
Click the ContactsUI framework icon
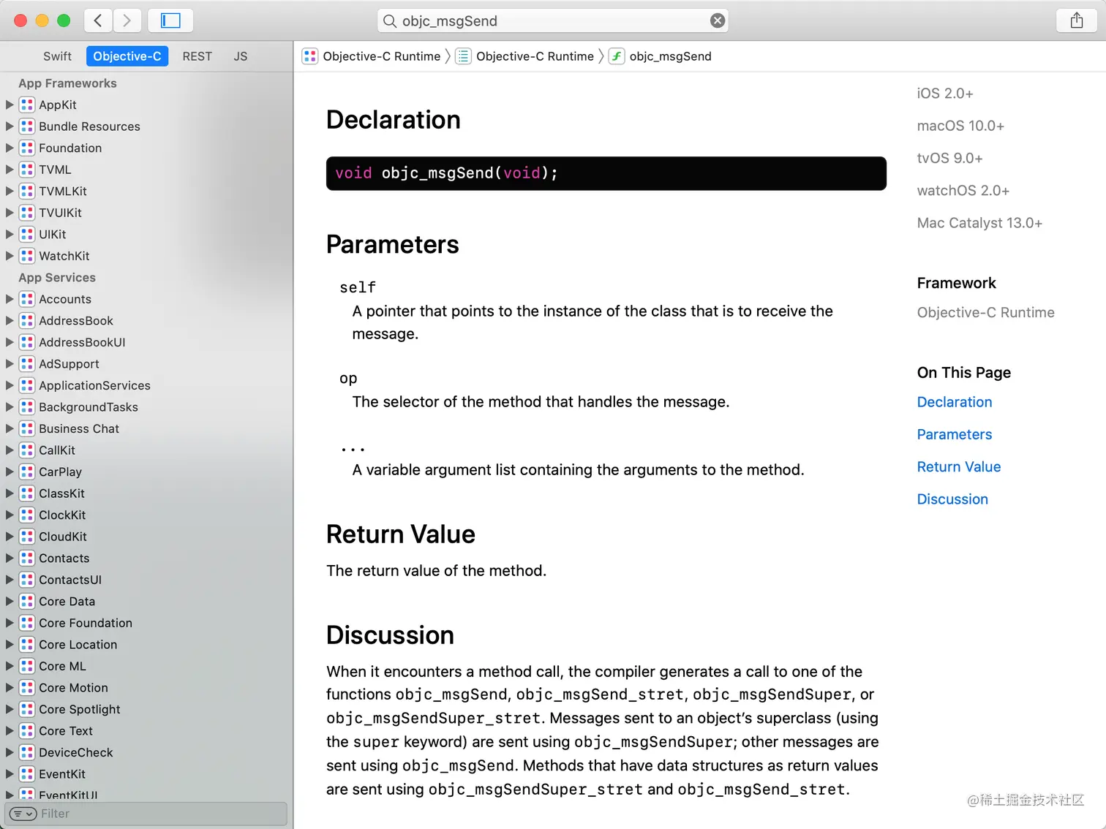click(27, 580)
